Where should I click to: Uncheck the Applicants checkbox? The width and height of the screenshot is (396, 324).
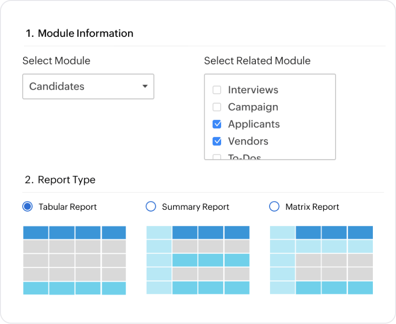pyautogui.click(x=217, y=124)
